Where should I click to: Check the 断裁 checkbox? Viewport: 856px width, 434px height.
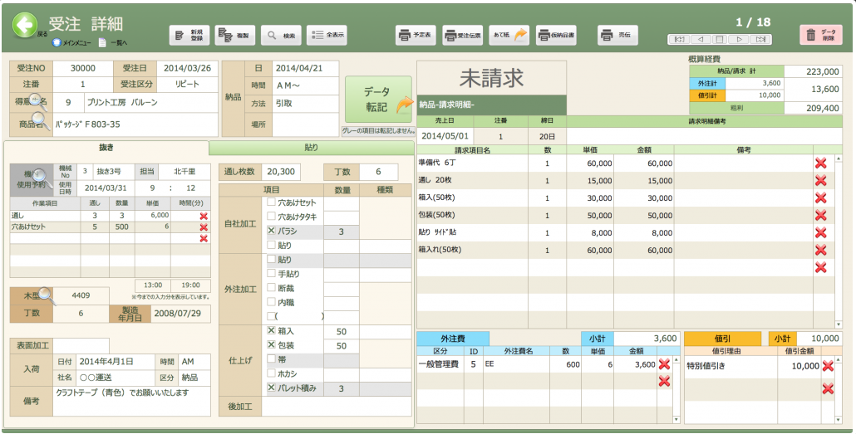[x=271, y=288]
